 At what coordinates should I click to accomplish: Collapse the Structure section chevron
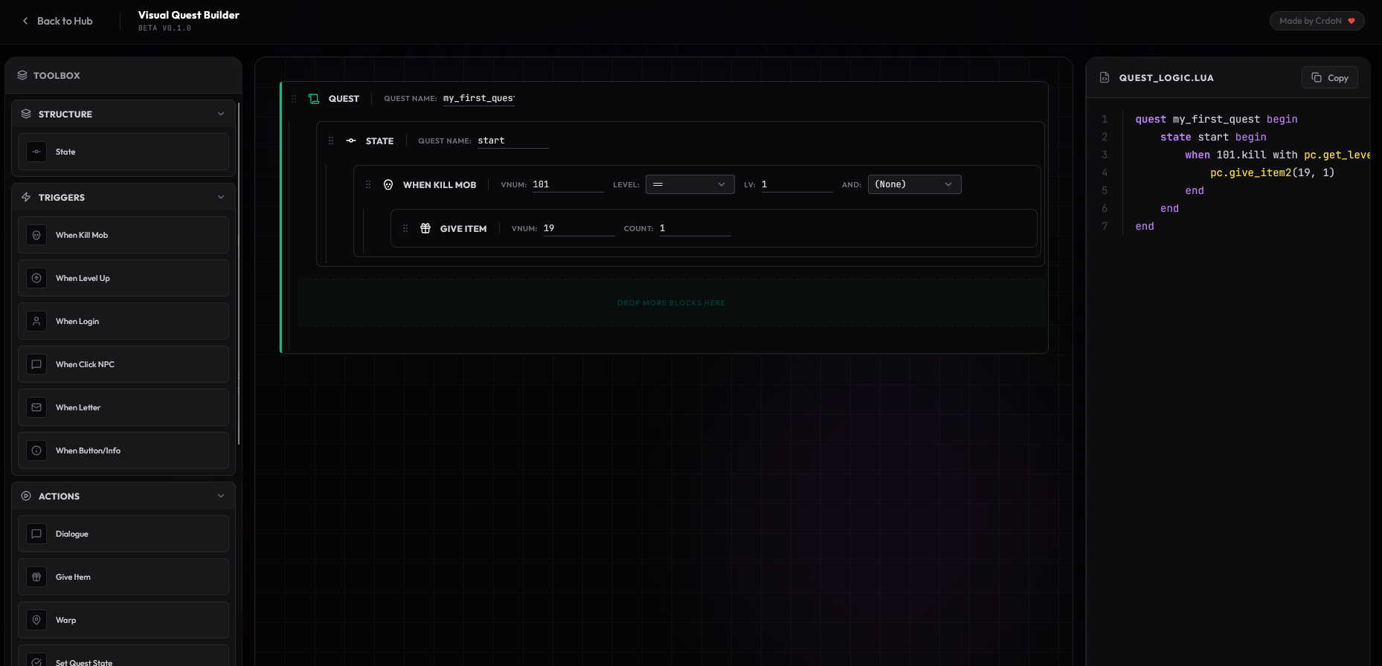221,114
